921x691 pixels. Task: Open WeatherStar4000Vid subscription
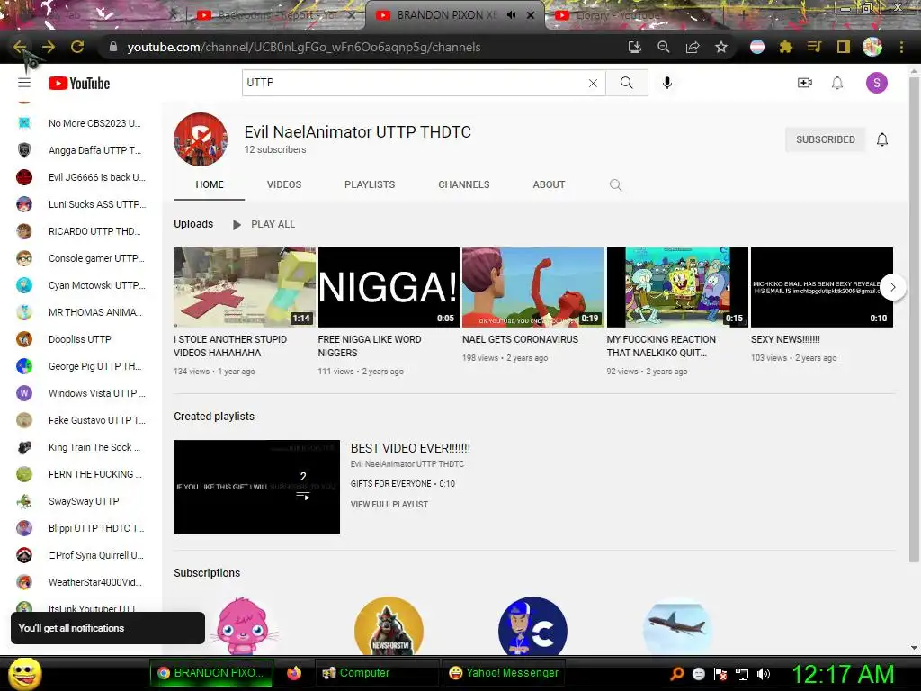81,582
